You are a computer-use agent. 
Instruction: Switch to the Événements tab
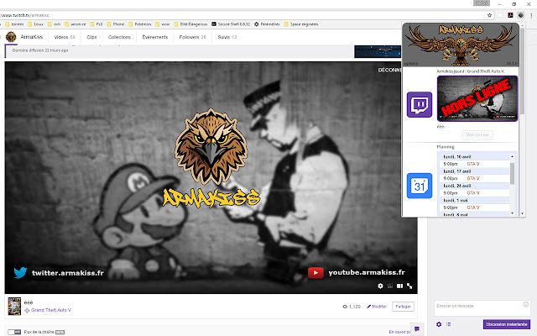pos(155,37)
